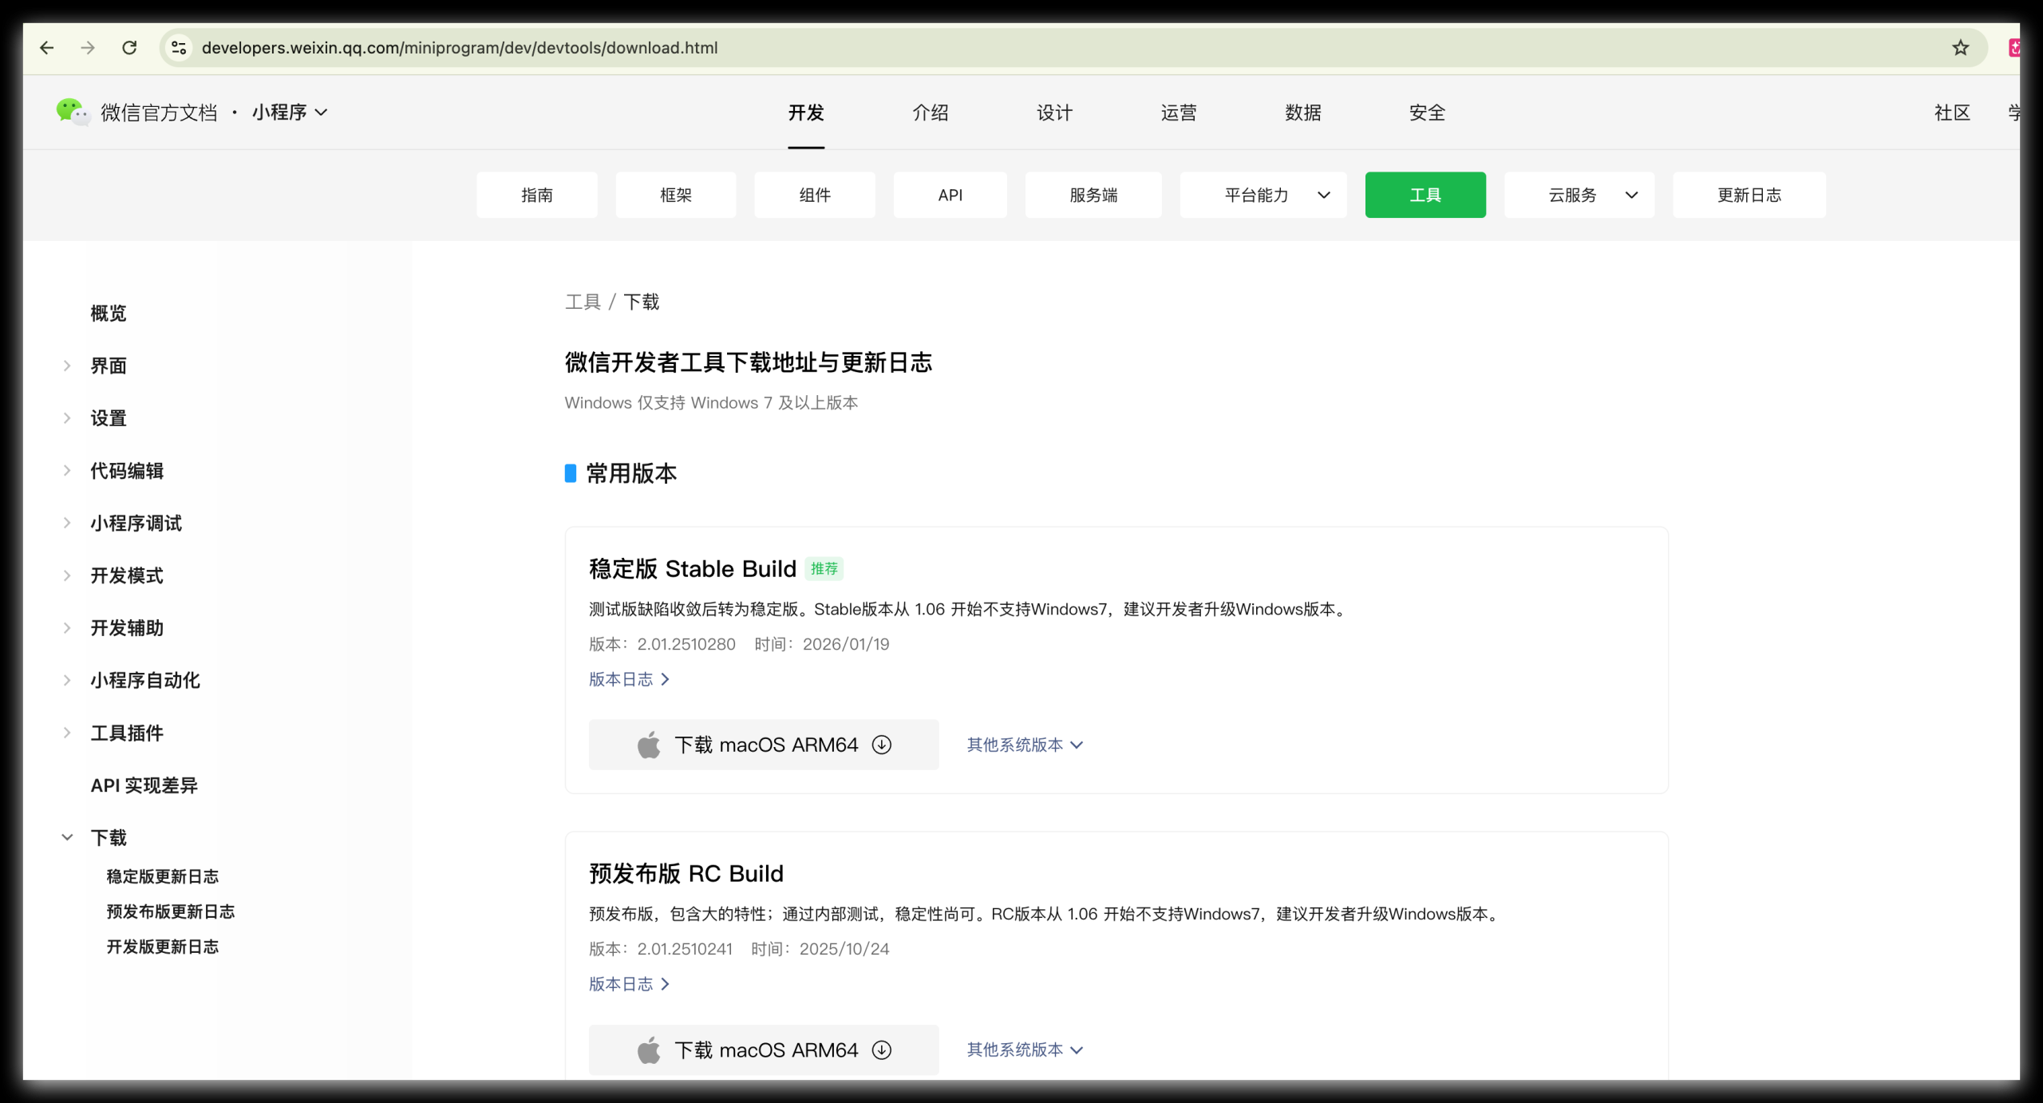
Task: Click 微信官方文档 site title
Action: coord(159,113)
